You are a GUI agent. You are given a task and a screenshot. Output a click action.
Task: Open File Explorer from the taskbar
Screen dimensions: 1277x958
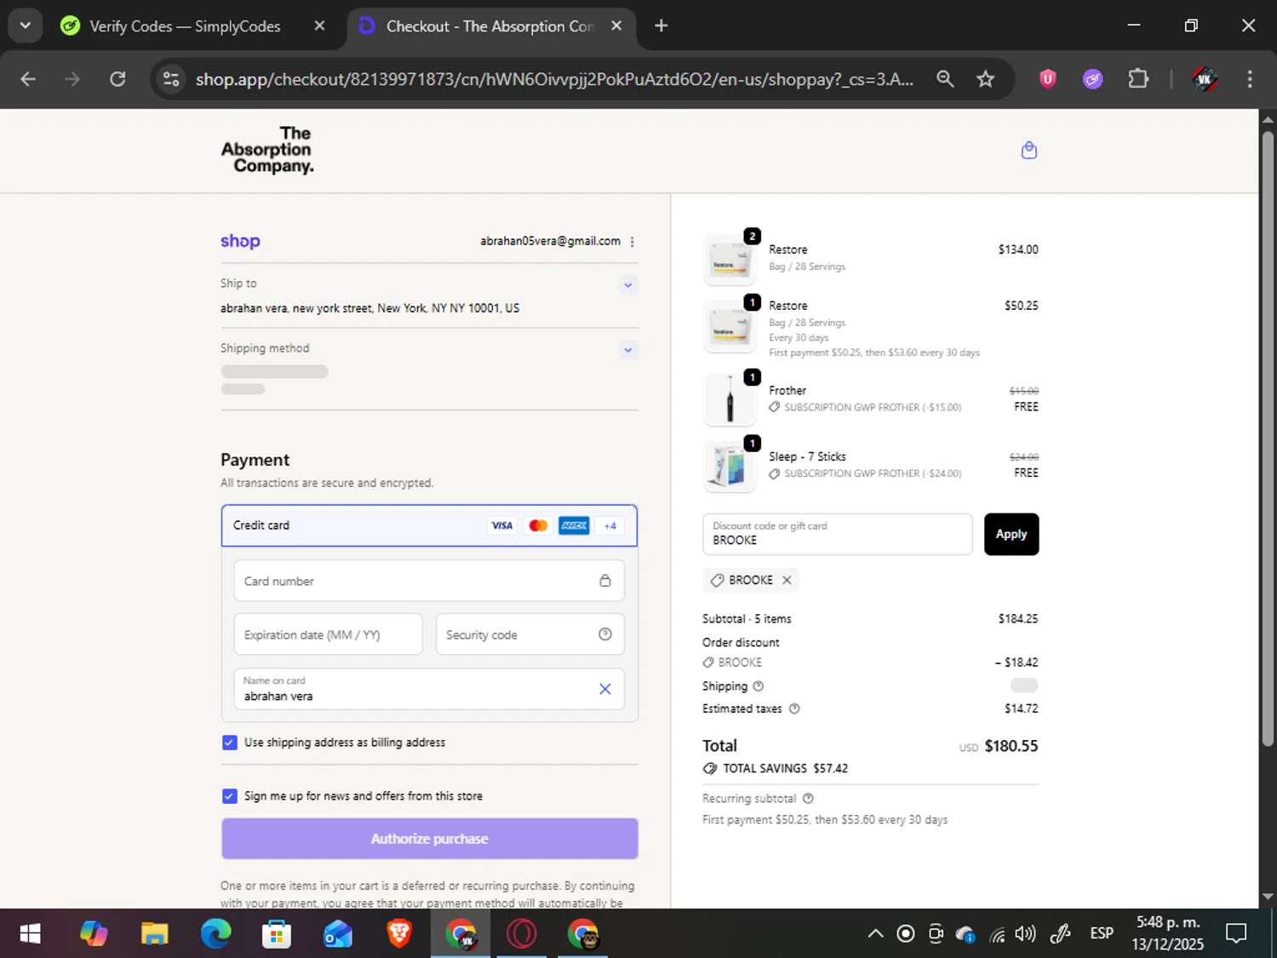154,934
